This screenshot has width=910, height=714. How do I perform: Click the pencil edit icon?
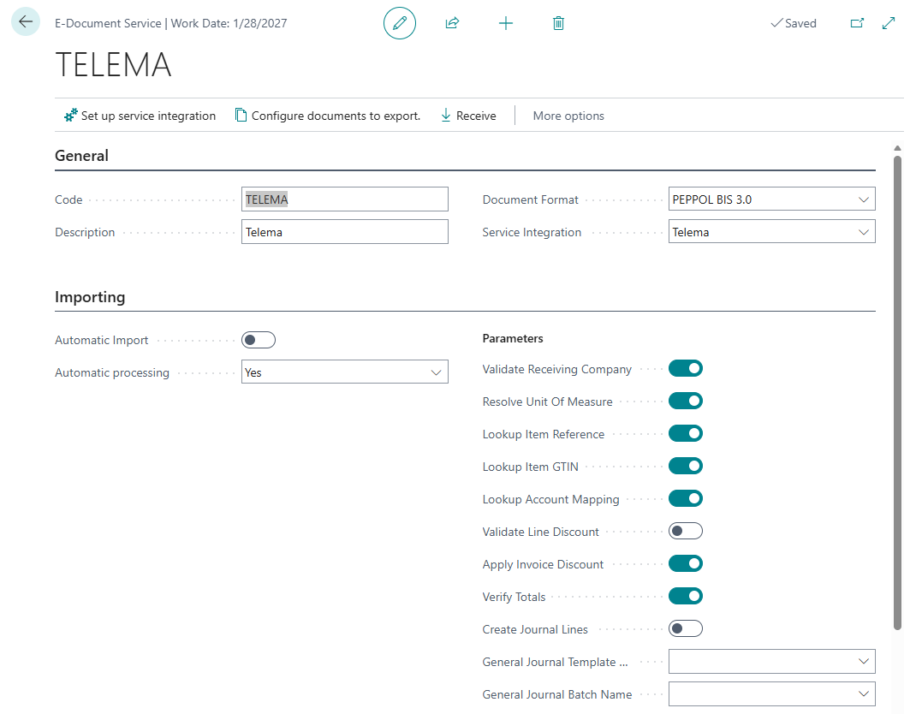[x=399, y=23]
